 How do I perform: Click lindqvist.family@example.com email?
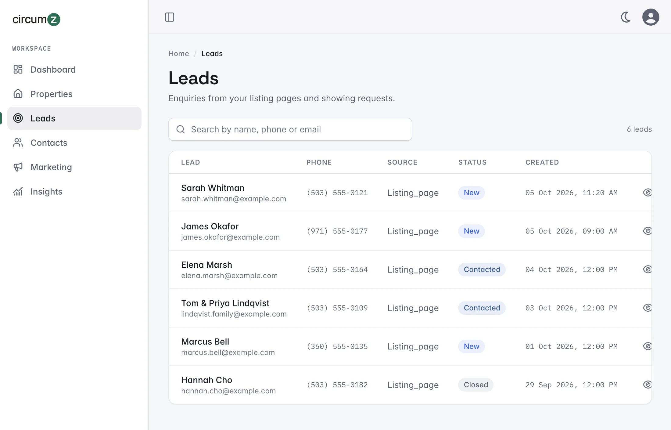click(234, 314)
